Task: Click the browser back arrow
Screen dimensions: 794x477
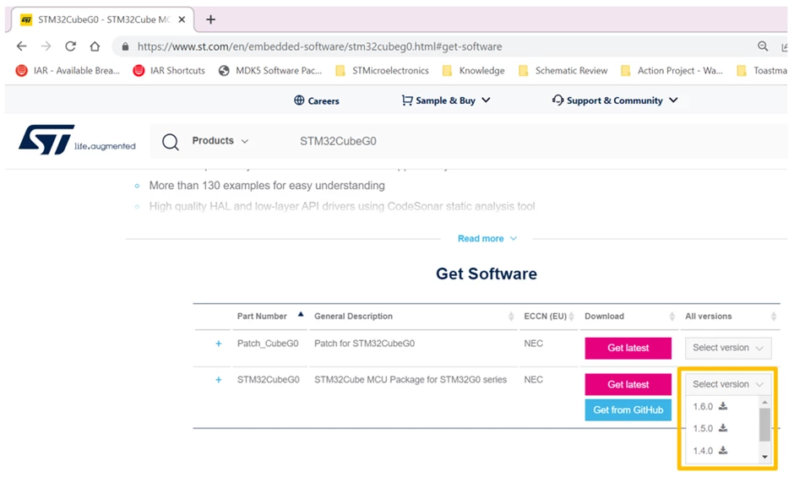Action: [21, 46]
